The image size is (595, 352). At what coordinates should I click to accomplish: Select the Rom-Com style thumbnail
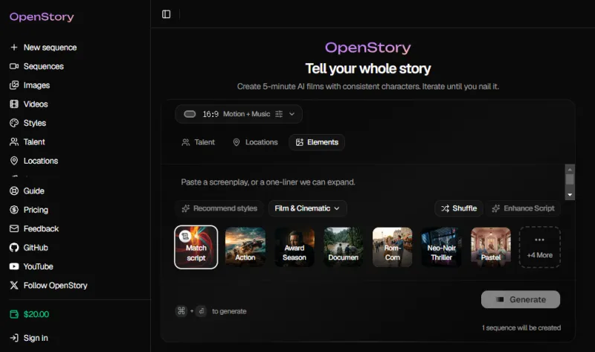pos(393,247)
